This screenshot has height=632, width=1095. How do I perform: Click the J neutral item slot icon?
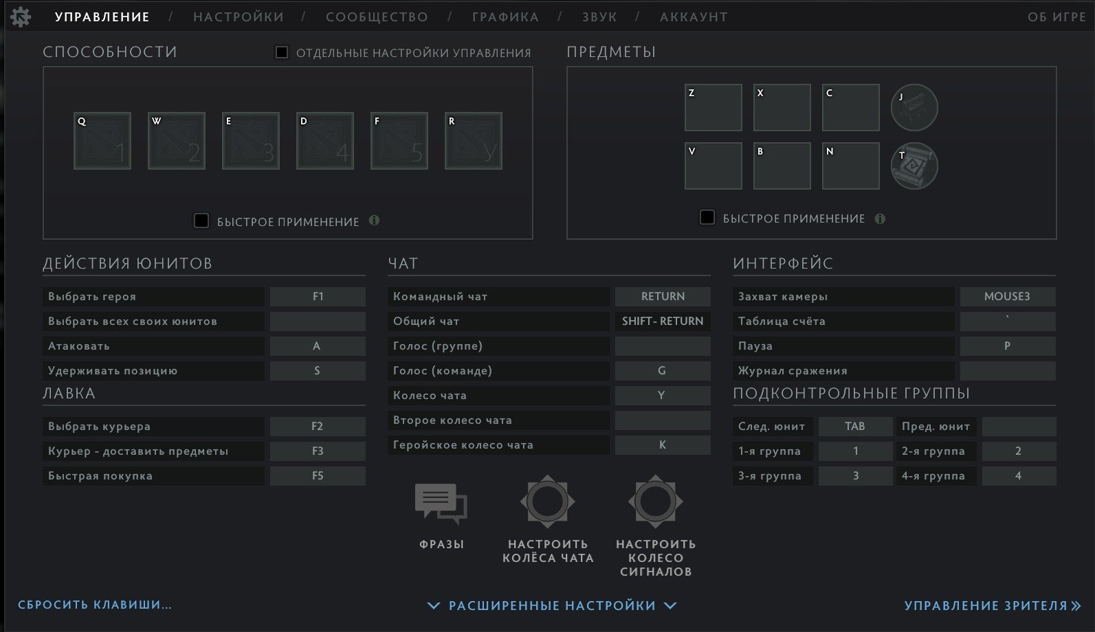(x=914, y=108)
